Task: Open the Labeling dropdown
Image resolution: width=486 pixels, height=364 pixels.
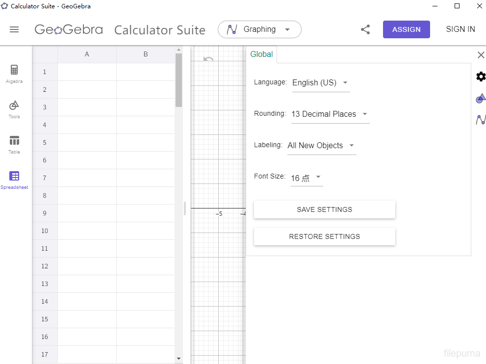Action: click(321, 146)
